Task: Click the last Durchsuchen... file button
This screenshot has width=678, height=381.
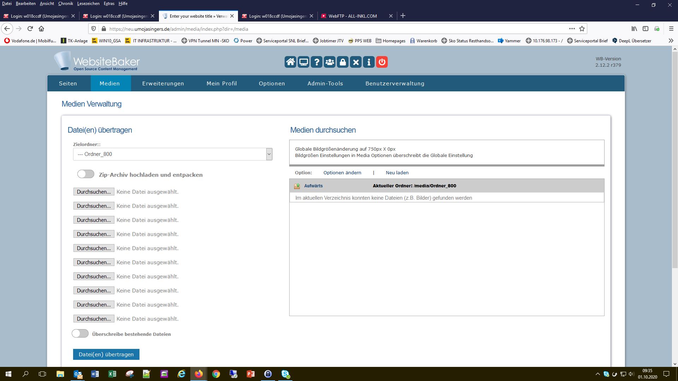Action: (x=94, y=319)
